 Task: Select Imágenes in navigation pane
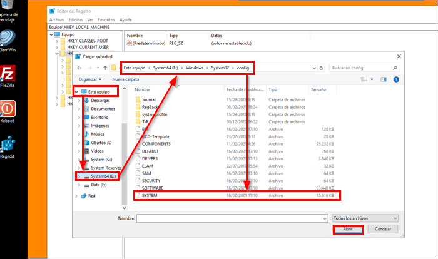pos(99,126)
